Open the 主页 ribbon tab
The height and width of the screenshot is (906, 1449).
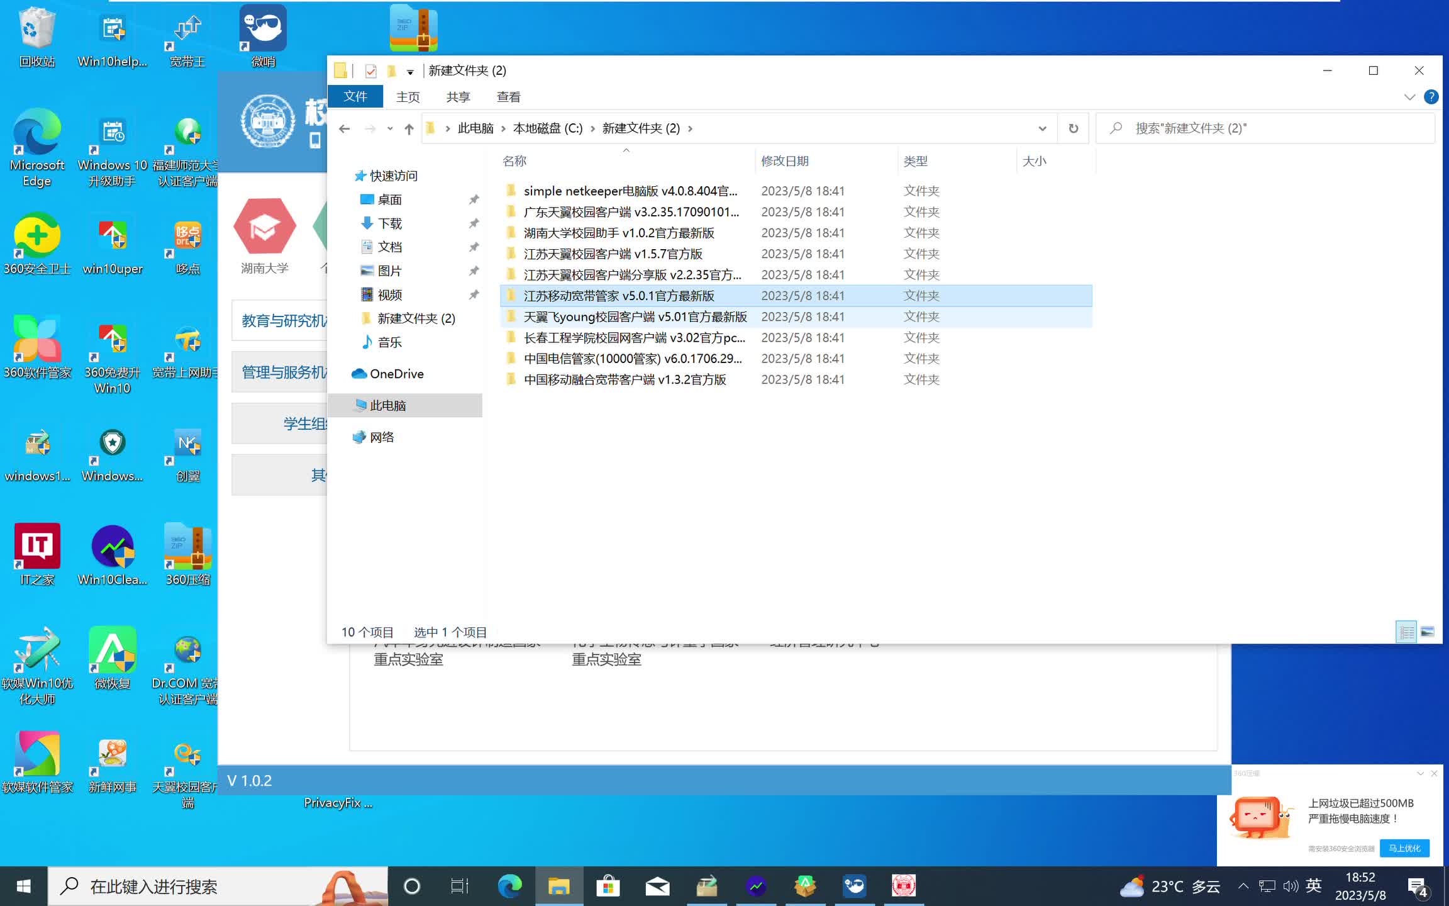(x=408, y=96)
